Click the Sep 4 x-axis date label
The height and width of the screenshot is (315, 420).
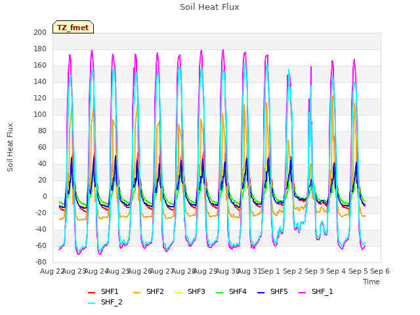click(x=336, y=271)
